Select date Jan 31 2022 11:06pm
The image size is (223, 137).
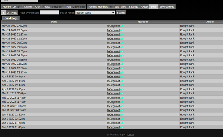point(14,106)
